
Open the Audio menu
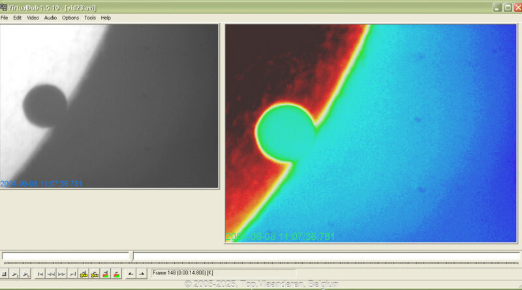(x=51, y=18)
